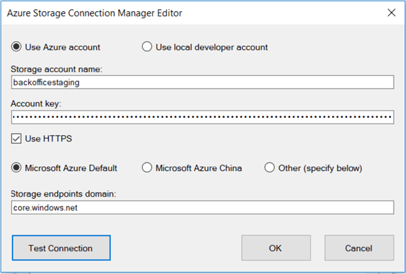Close the Azure Storage Connection Manager dialog
406x274 pixels.
coord(391,12)
